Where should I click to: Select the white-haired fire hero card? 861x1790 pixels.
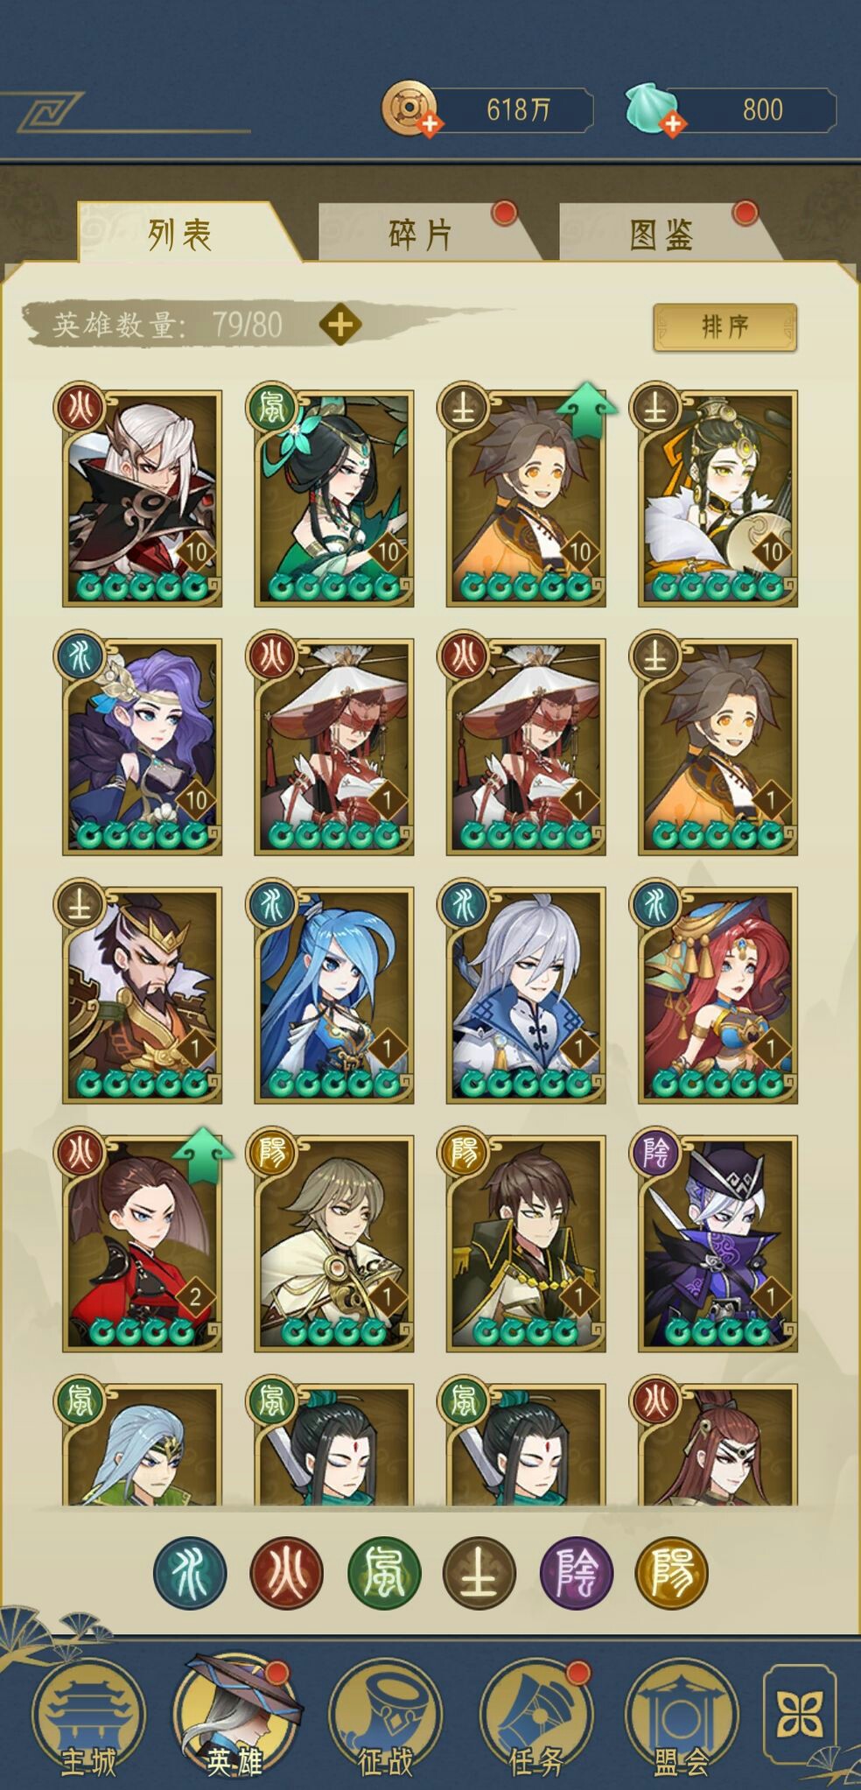(142, 499)
